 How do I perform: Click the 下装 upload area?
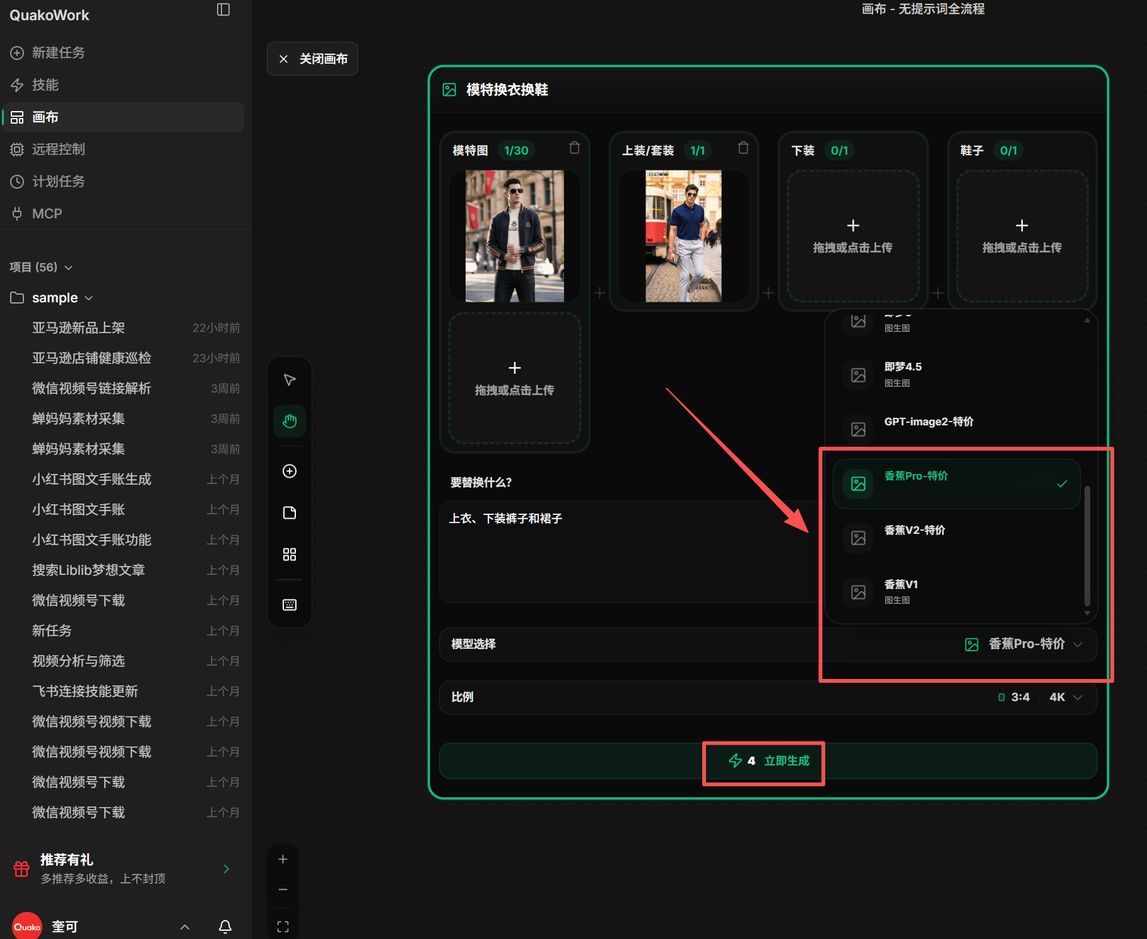[x=853, y=236]
